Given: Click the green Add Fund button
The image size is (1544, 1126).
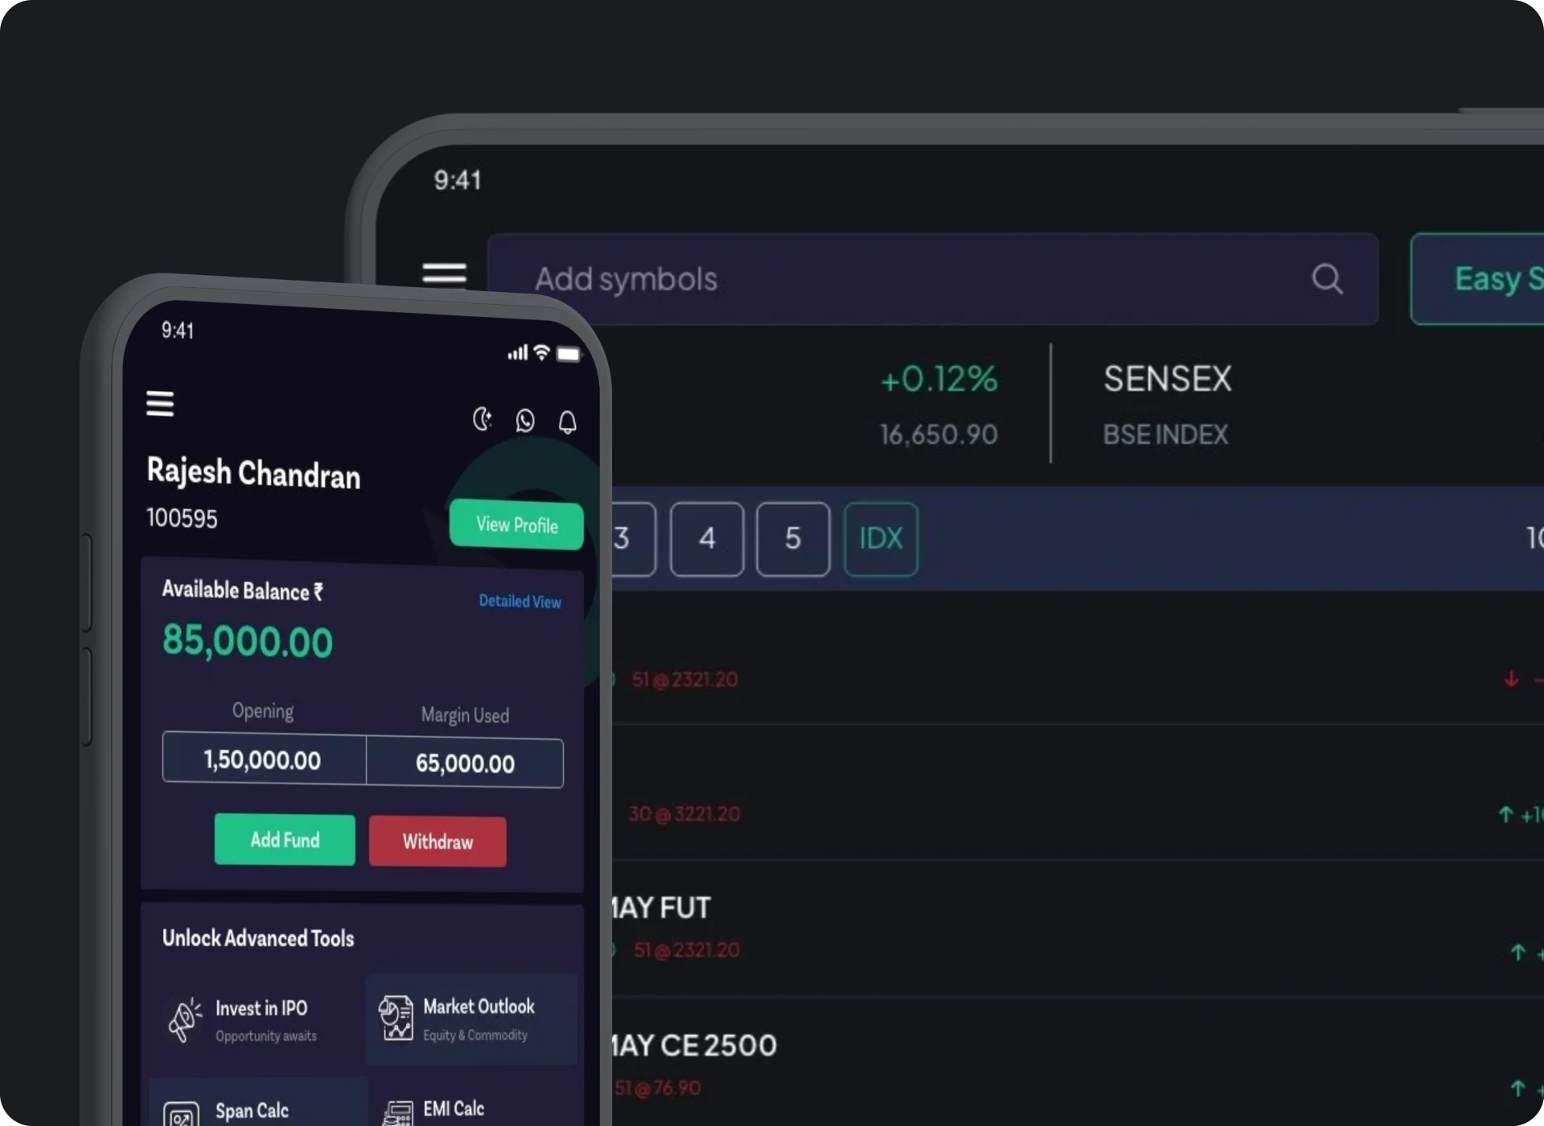Looking at the screenshot, I should click(x=285, y=840).
